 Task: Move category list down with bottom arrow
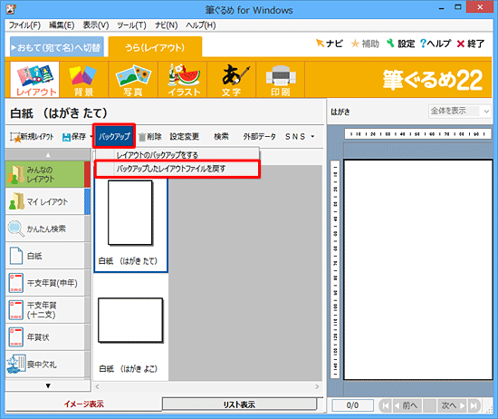click(48, 385)
